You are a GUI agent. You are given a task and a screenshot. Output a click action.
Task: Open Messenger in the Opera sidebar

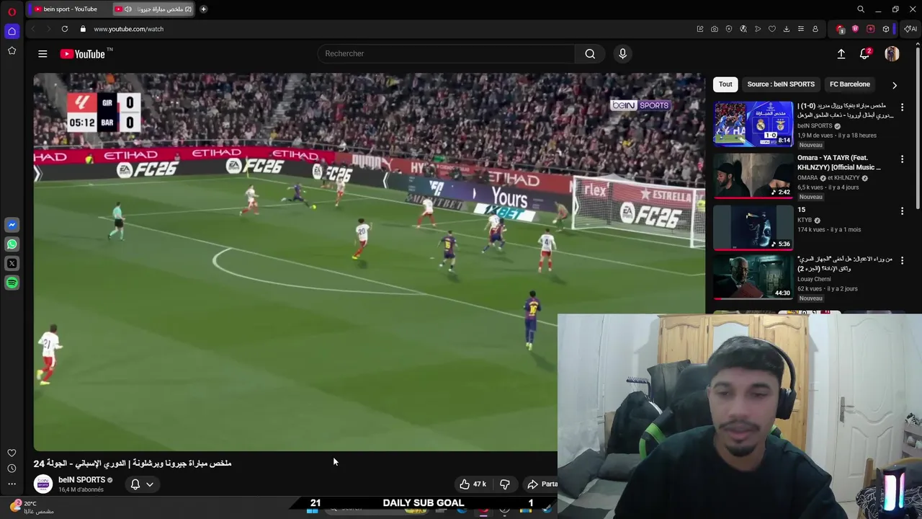[x=12, y=225]
